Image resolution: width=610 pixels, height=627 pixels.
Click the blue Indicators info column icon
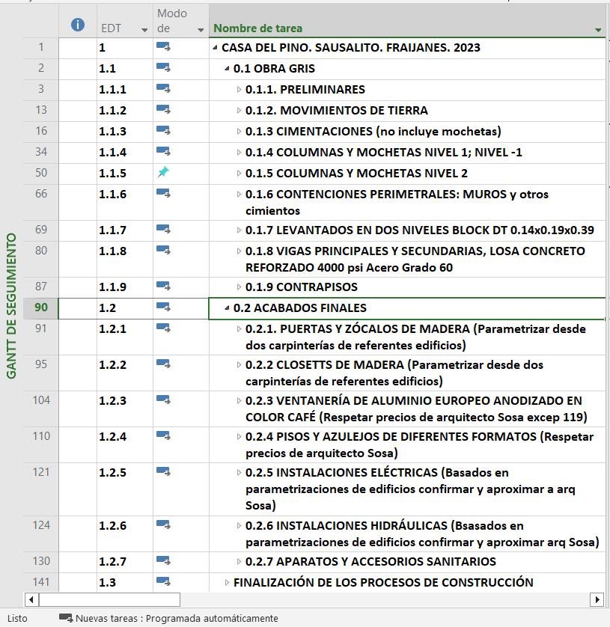point(78,25)
